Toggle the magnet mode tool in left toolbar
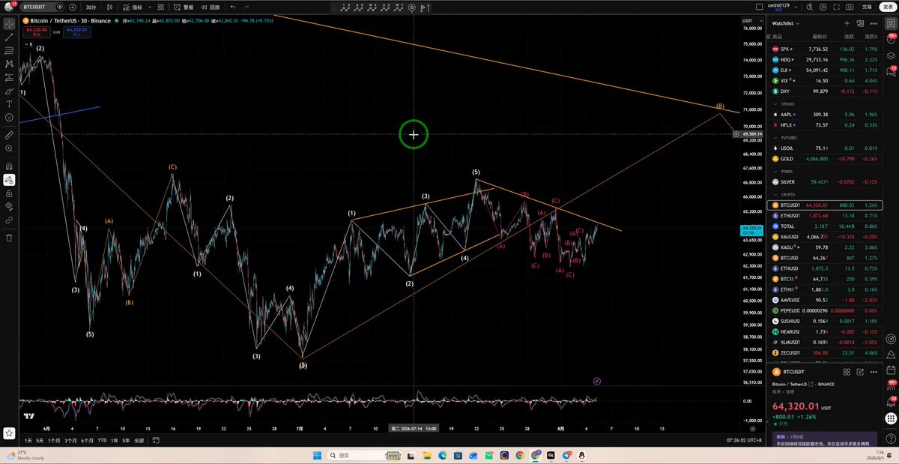 coord(9,166)
